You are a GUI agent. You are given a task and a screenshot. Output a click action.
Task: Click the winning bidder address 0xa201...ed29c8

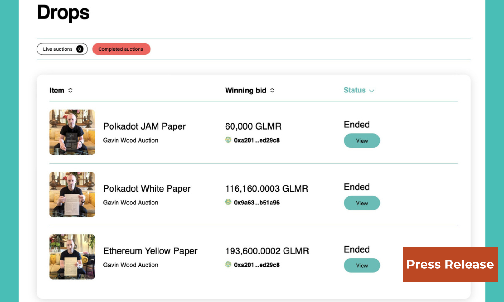coord(256,140)
